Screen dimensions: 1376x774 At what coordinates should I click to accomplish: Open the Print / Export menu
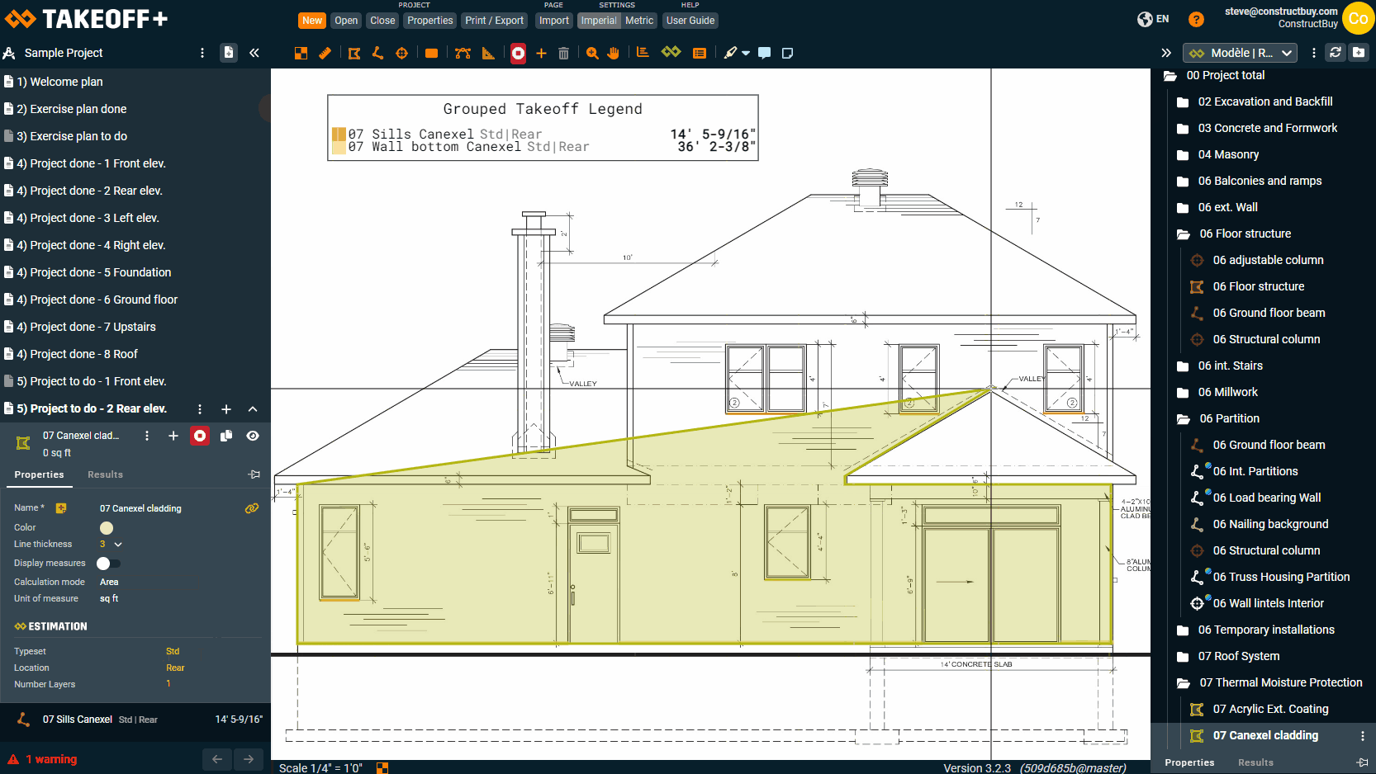[494, 21]
